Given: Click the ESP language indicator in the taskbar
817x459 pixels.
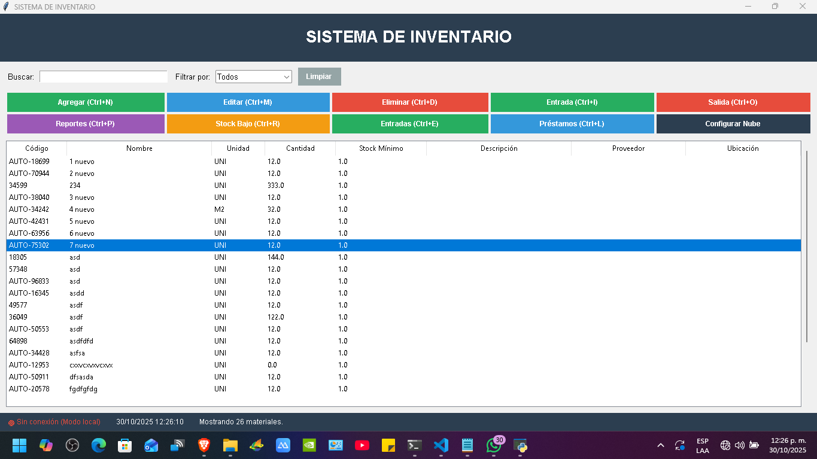Looking at the screenshot, I should coord(702,445).
